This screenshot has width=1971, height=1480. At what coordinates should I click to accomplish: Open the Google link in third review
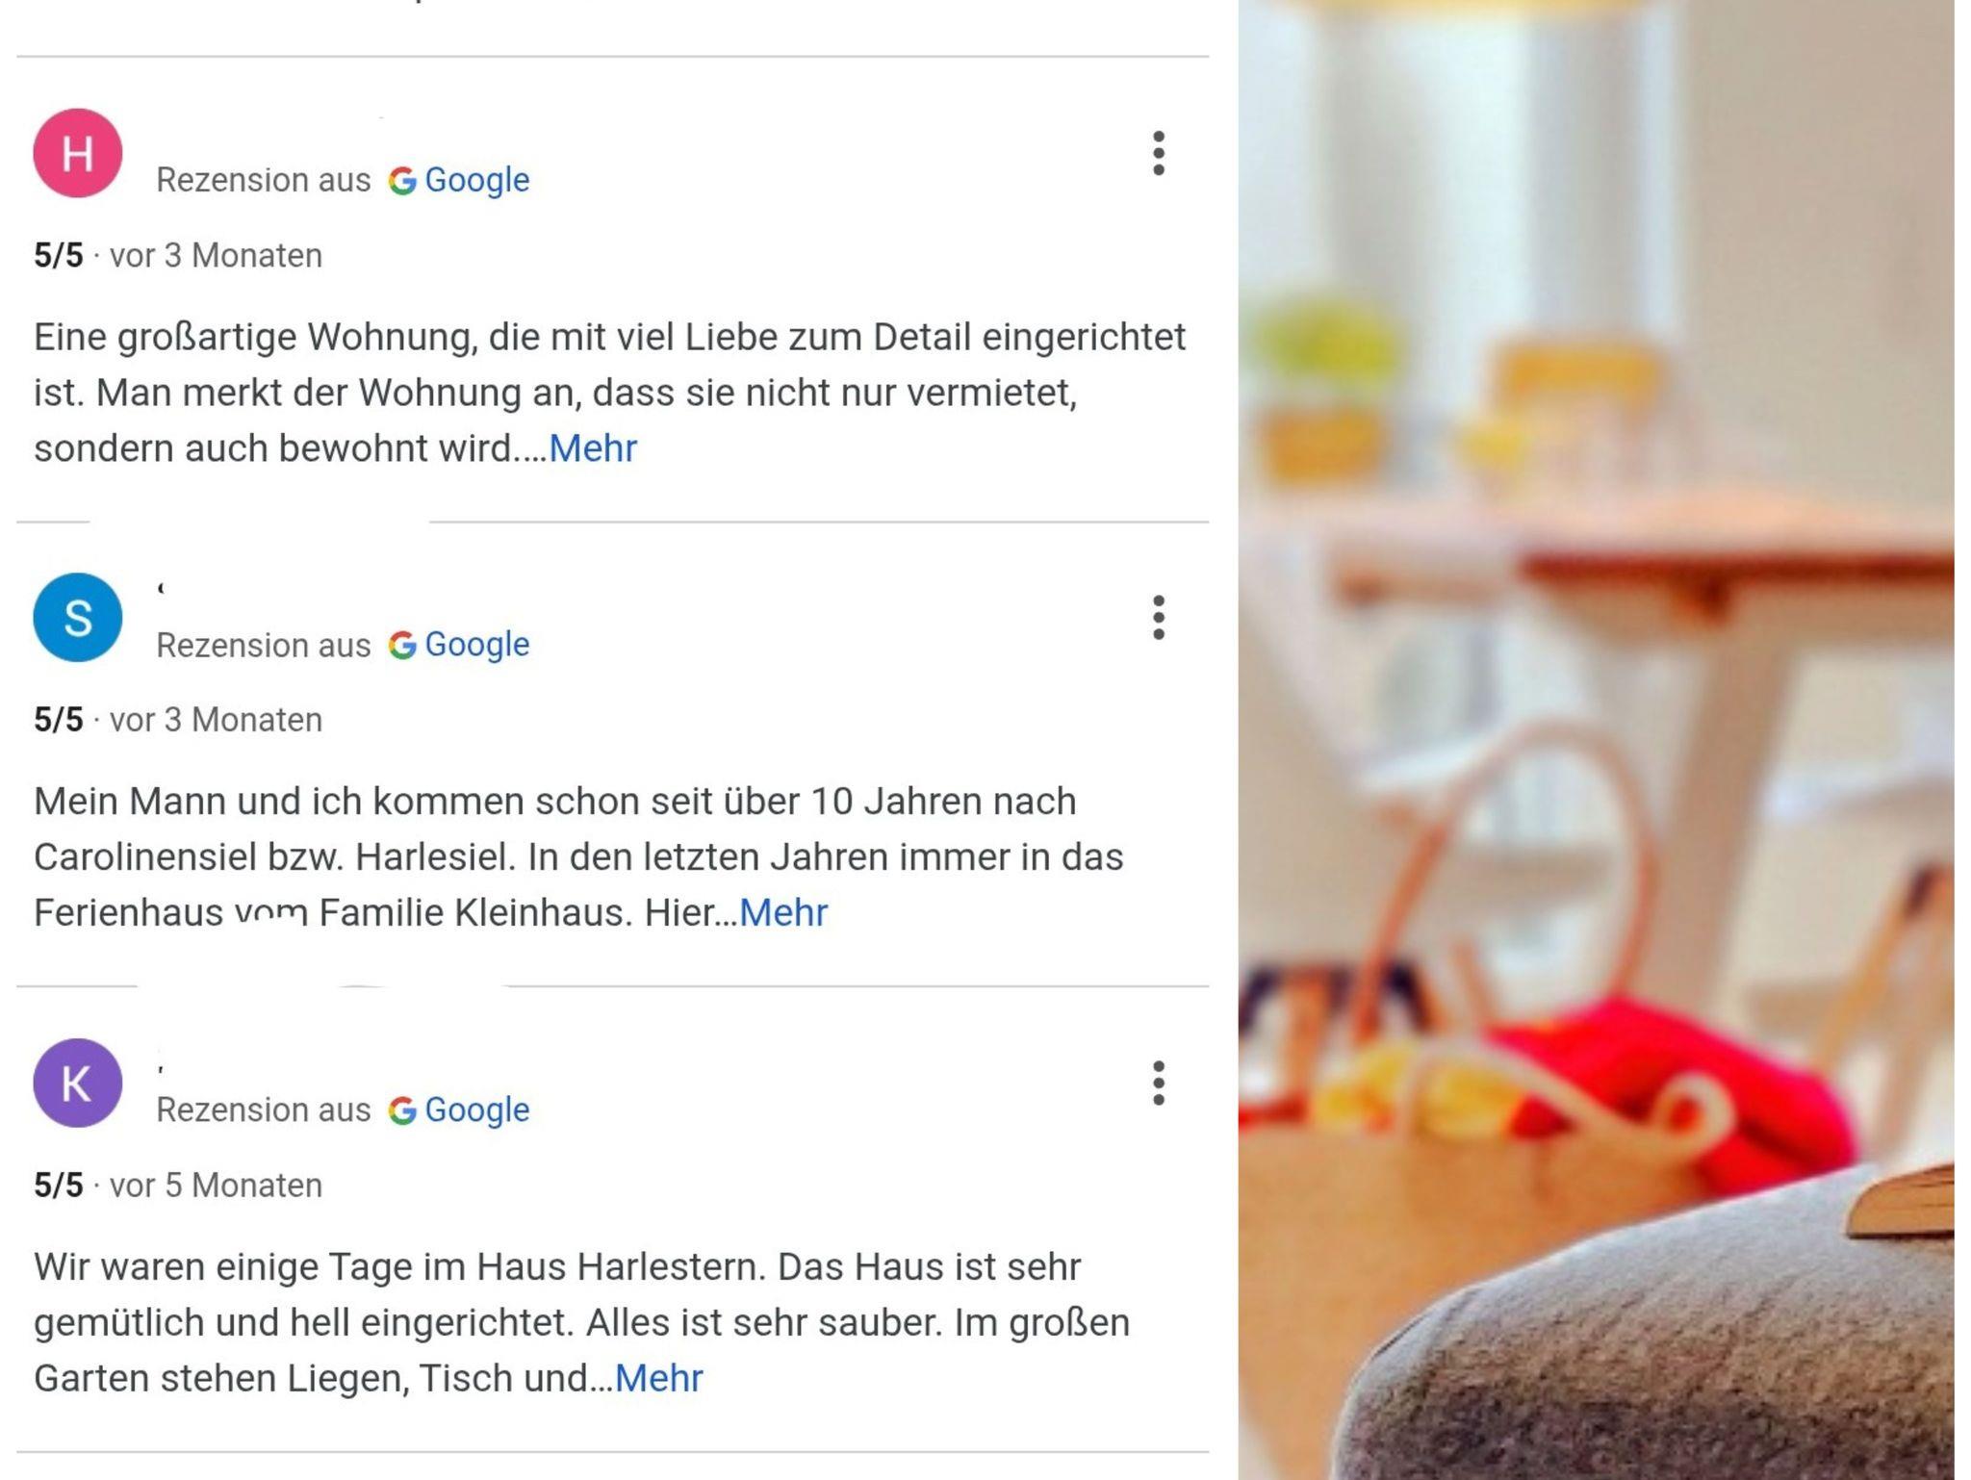coord(477,1110)
